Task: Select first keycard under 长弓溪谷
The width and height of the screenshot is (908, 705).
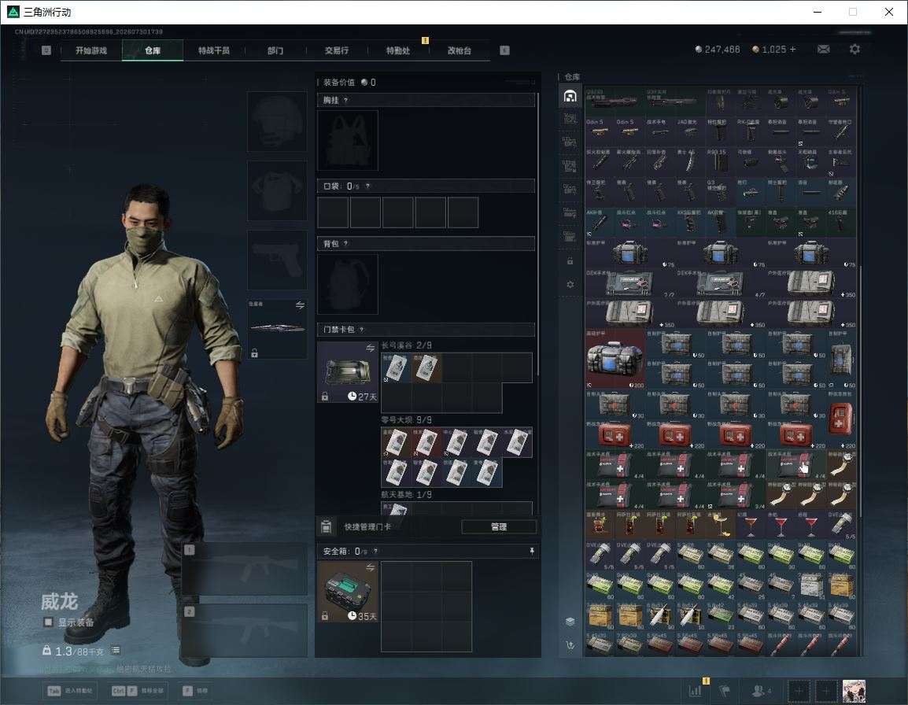Action: point(396,368)
